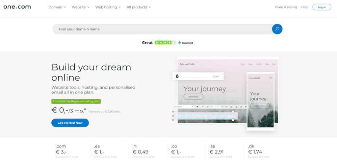This screenshot has width=337, height=165.
Task: Click the align text icon in illustrated toolbar
Action: click(x=231, y=107)
